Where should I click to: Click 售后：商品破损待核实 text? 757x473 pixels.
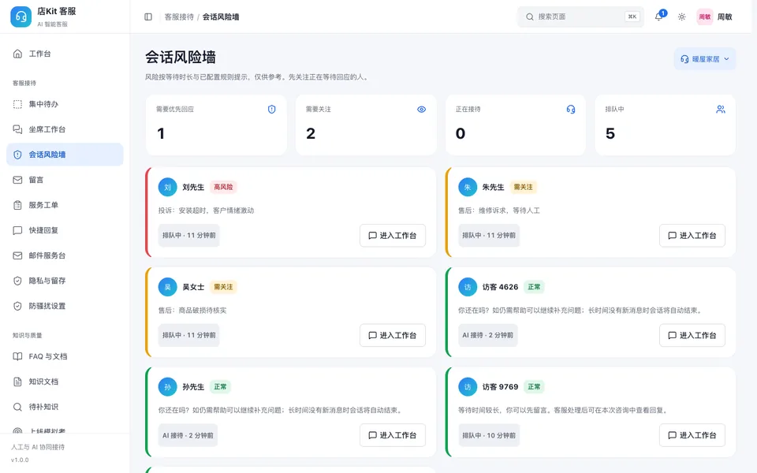point(192,311)
